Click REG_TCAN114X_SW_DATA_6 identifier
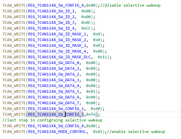Image resolution: width=181 pixels, height=139 pixels. (53, 97)
